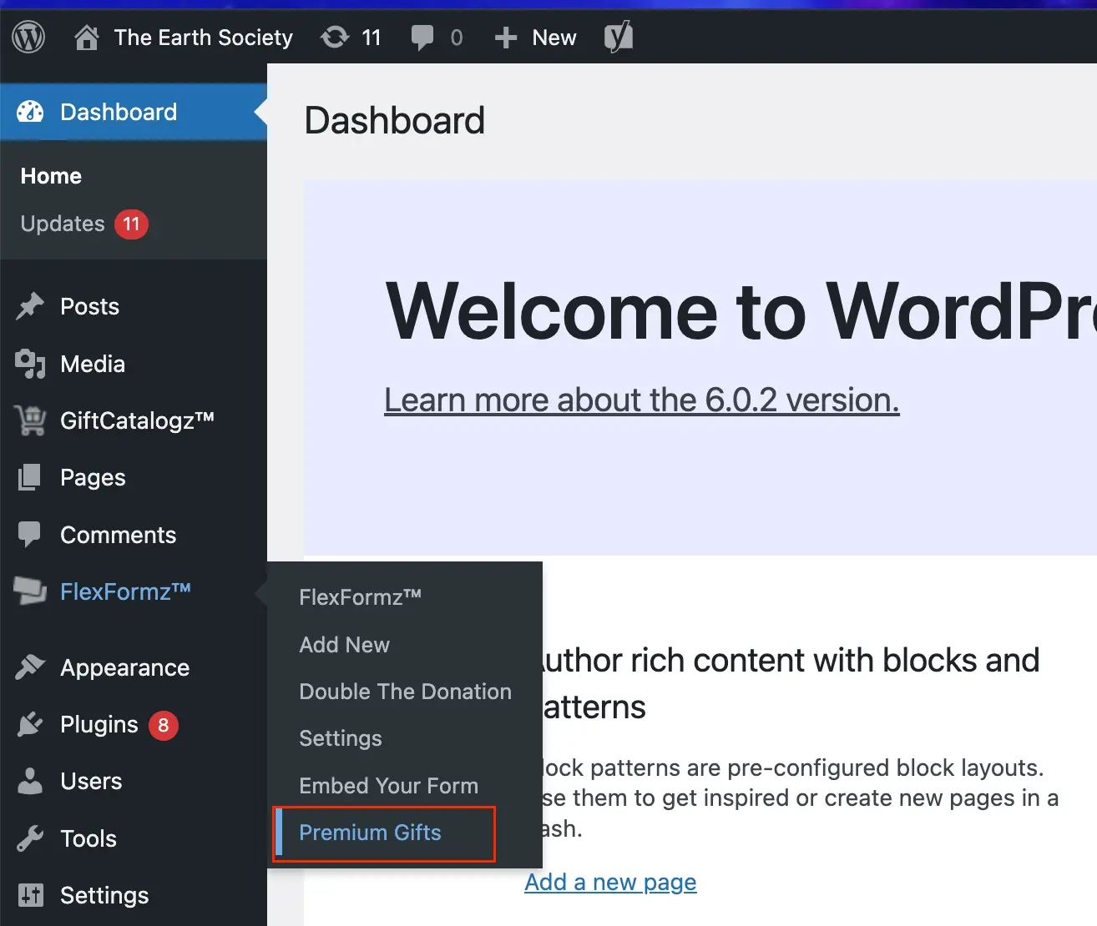Open the New content dropdown
Viewport: 1097px width, 926px height.
pos(536,38)
